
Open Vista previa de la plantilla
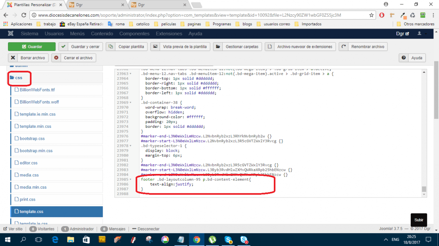180,47
